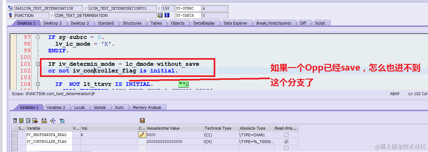428x152 pixels.
Task: Click the \TYPE=CHAR1 absolute type cell
Action: click(256, 135)
